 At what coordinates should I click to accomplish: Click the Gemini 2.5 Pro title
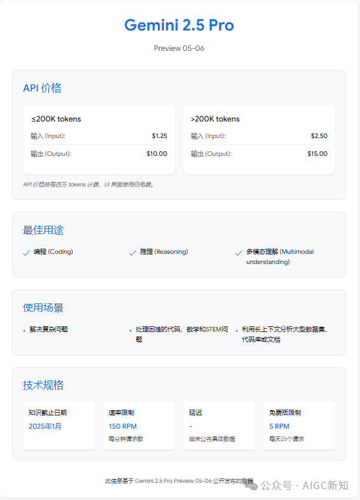point(179,25)
